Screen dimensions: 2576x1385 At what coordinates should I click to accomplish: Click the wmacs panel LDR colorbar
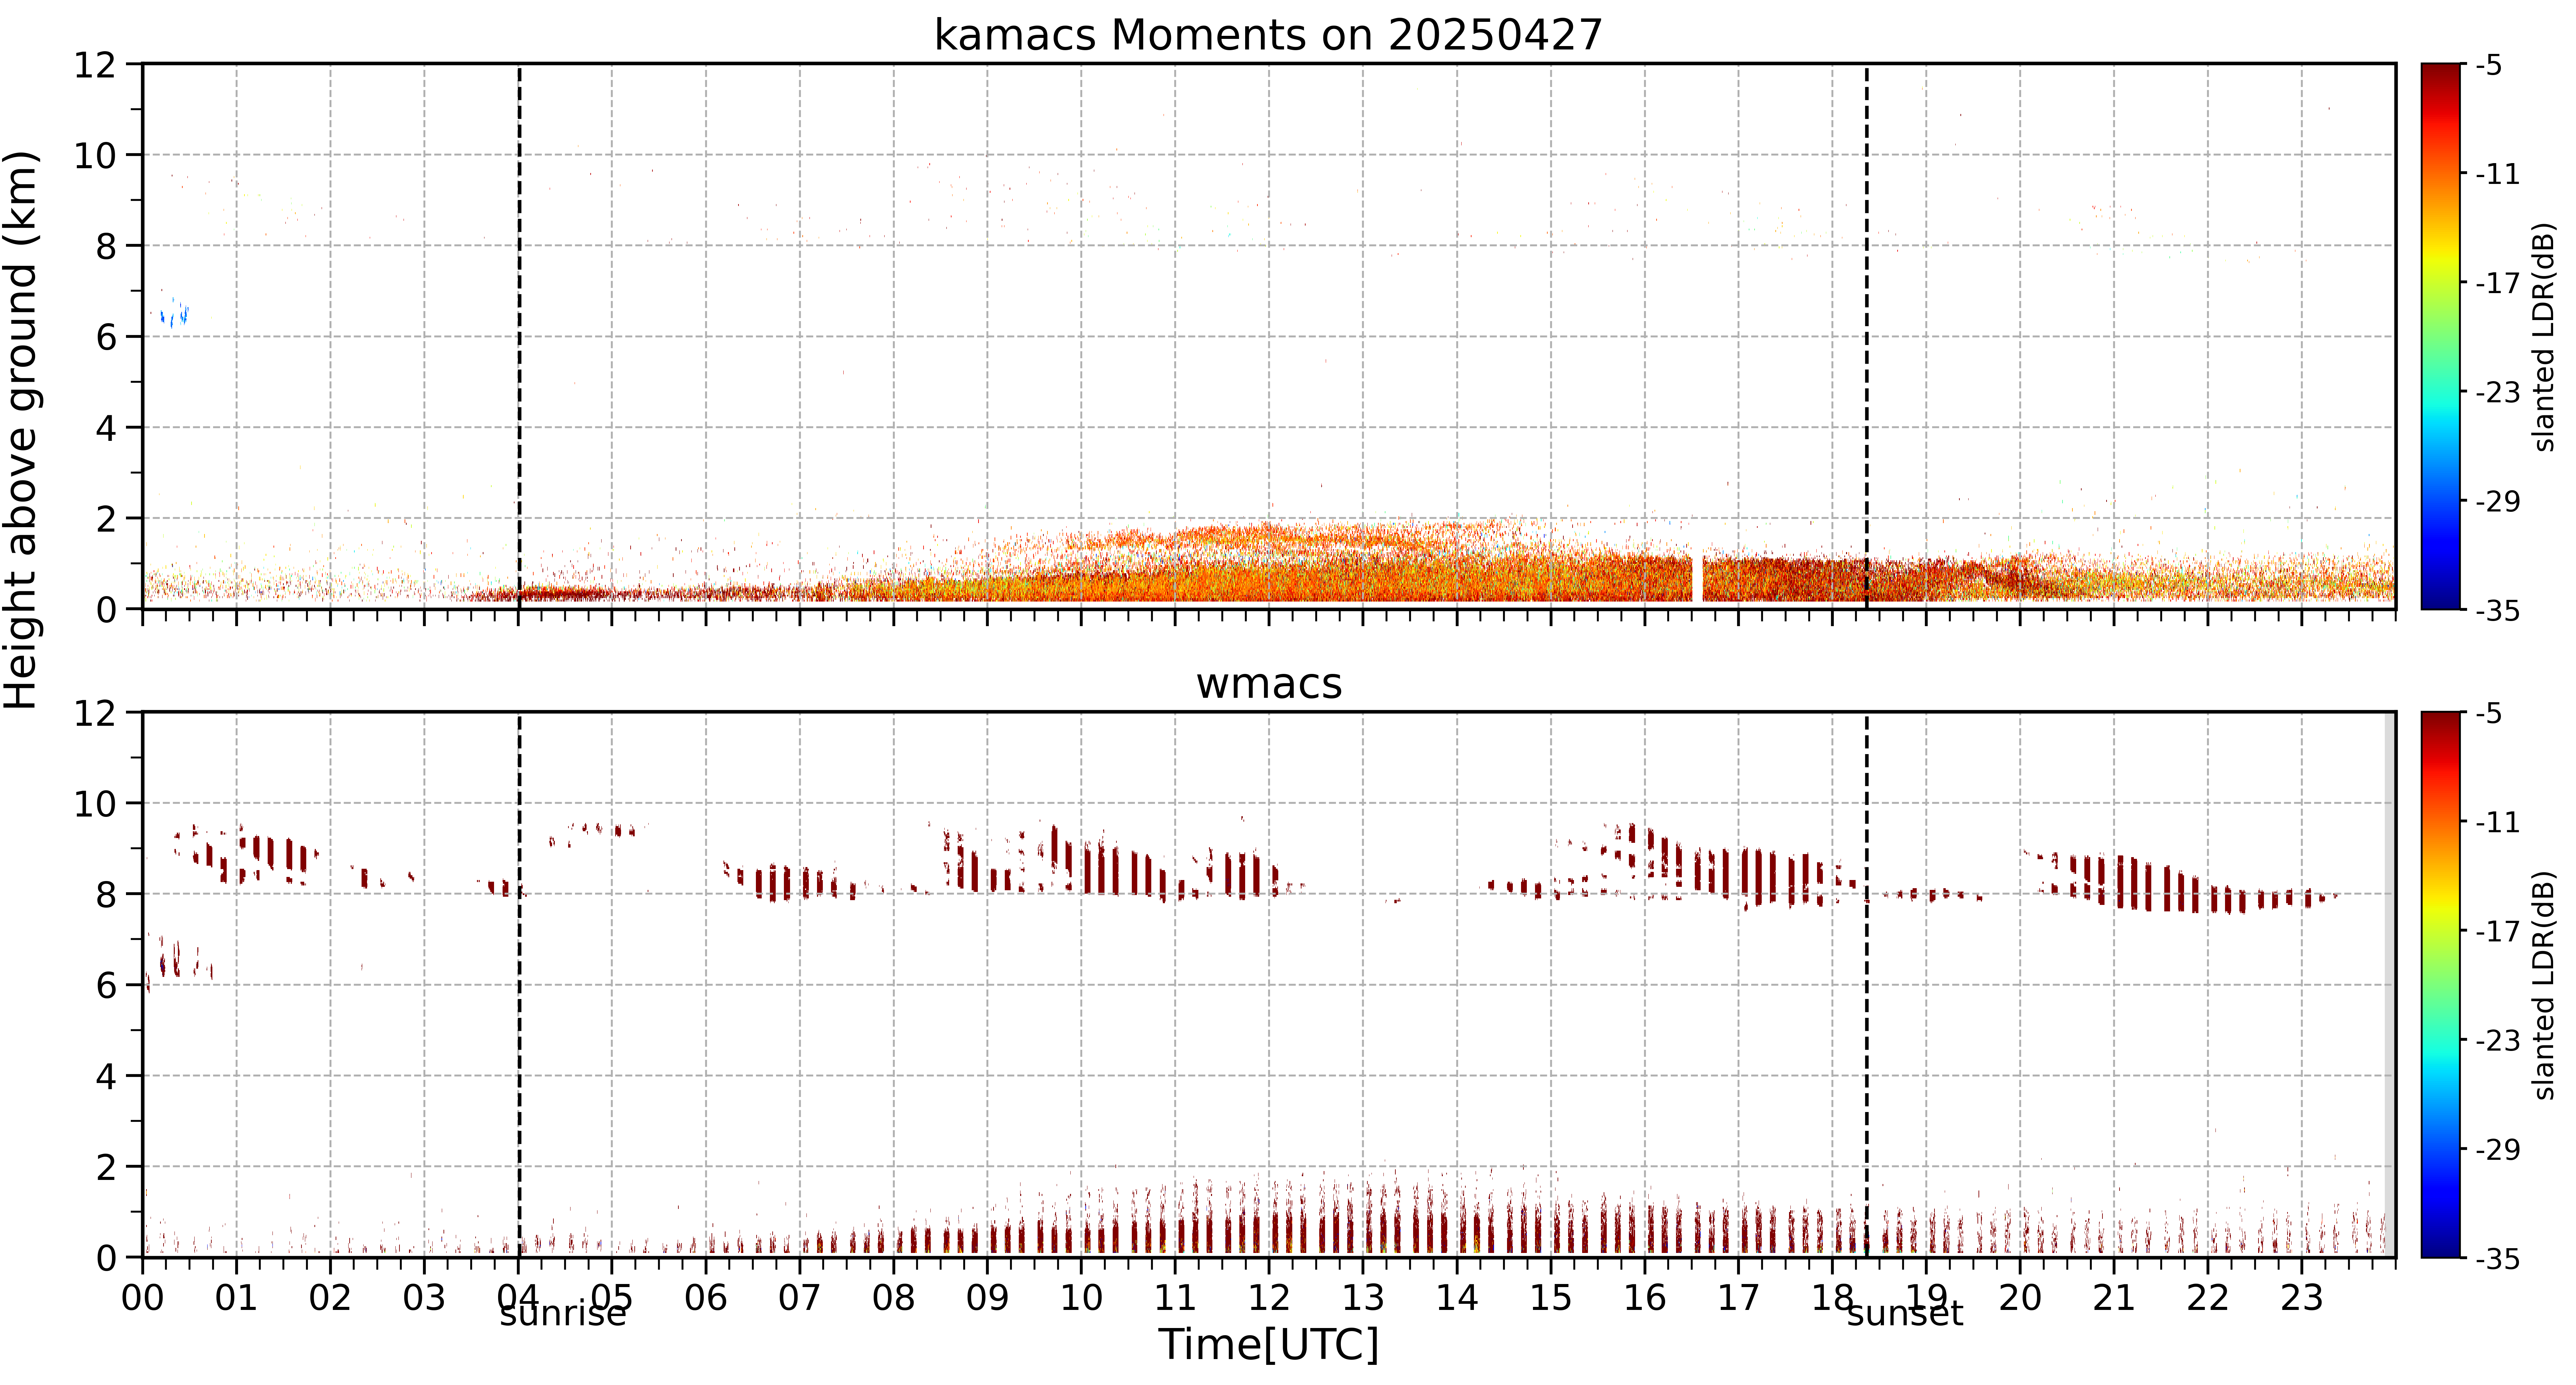2441,984
